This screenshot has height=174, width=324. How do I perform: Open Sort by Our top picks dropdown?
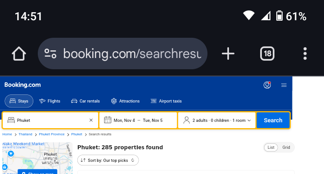108,160
